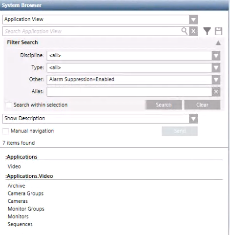Screen dimensions: 230x235
Task: Collapse the Filter Search panel arrow
Action: pyautogui.click(x=218, y=43)
